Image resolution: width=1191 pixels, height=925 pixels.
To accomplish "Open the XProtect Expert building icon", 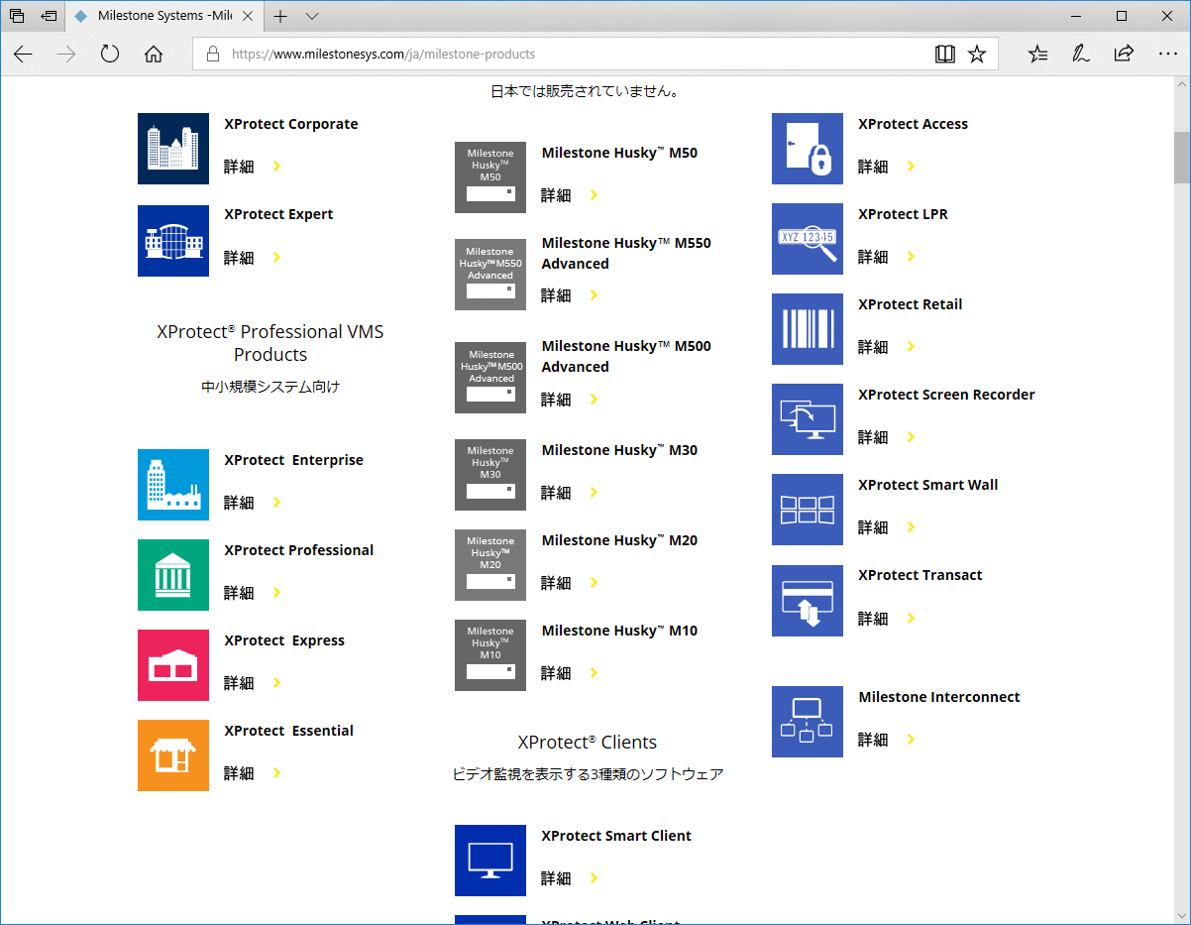I will click(x=173, y=241).
